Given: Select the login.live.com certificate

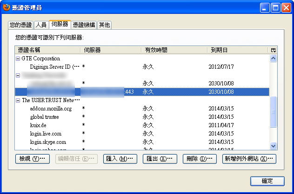Looking at the screenshot, I should (142, 134).
